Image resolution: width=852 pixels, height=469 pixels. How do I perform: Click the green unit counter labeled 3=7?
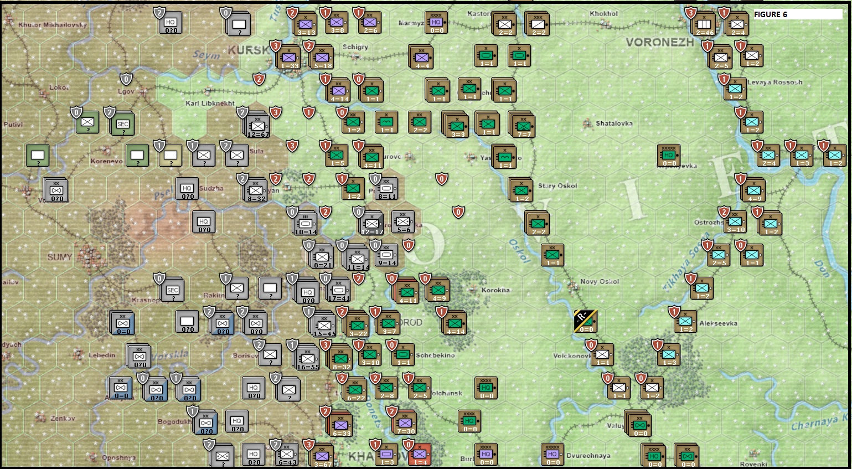coord(389,323)
